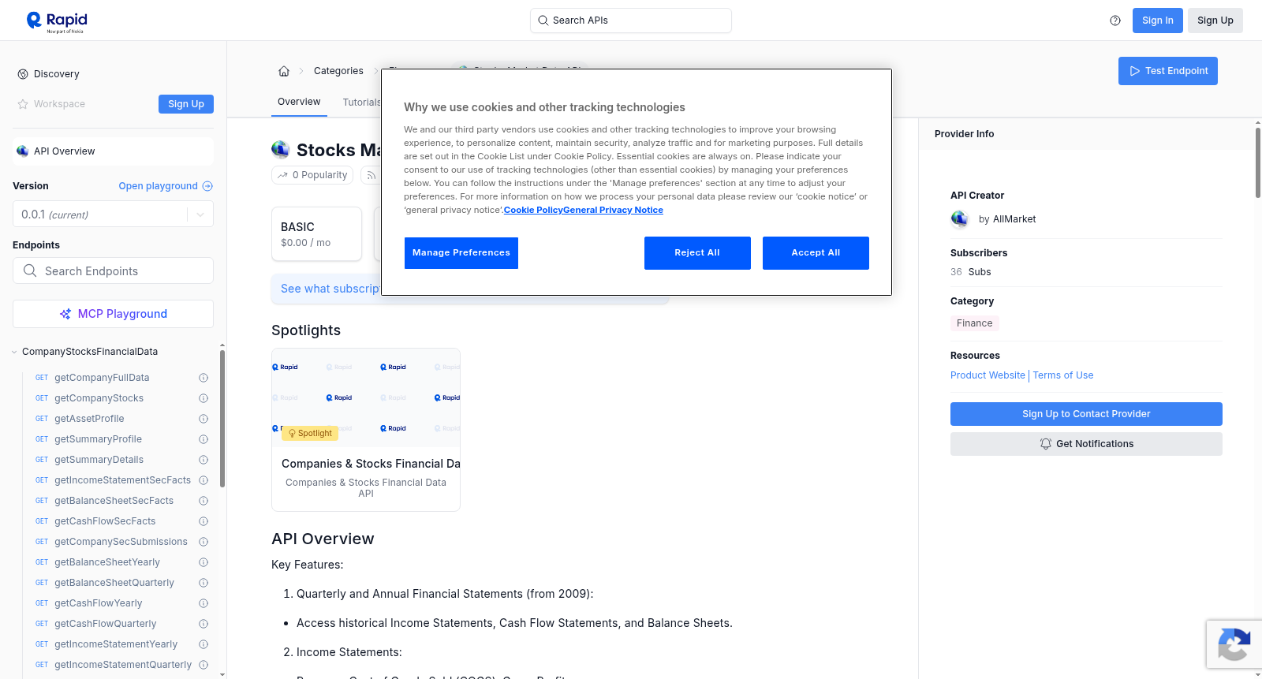
Task: Select the getAssetProfile endpoint
Action: tap(89, 419)
